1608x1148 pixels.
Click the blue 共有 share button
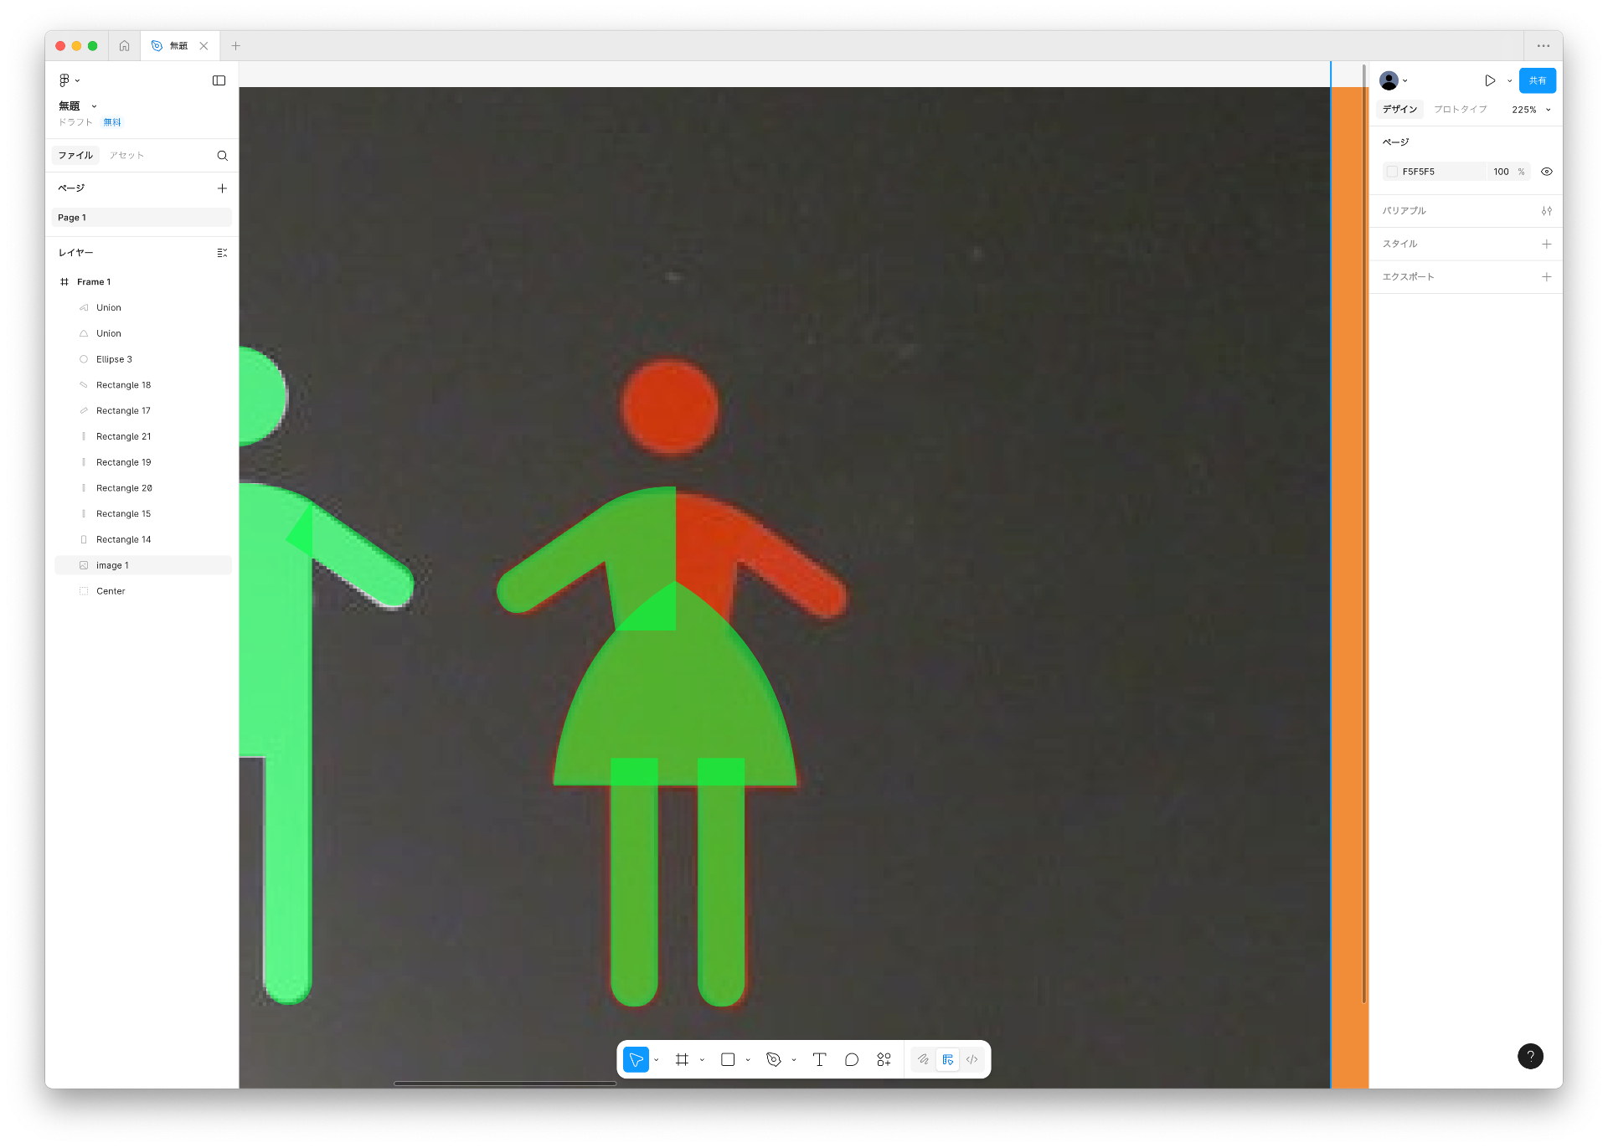1537,80
